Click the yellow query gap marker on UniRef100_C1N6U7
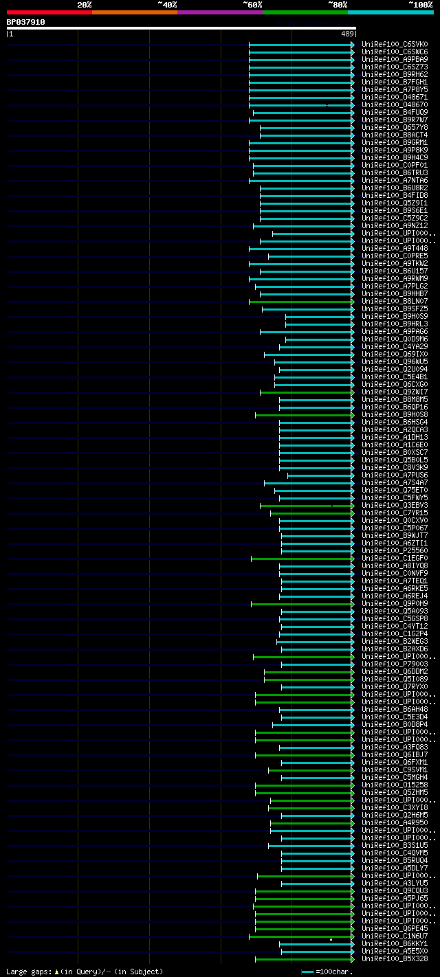The height and width of the screenshot is (977, 440). click(x=331, y=939)
